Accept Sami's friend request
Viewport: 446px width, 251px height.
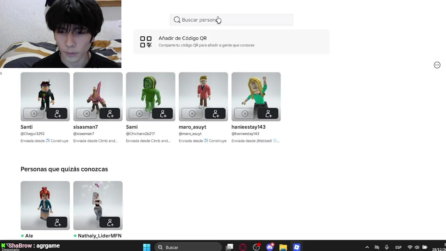(162, 114)
